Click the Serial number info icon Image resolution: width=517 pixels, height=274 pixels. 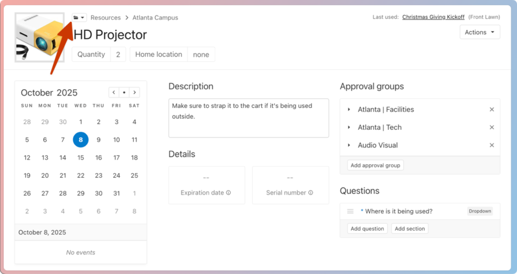pyautogui.click(x=311, y=193)
